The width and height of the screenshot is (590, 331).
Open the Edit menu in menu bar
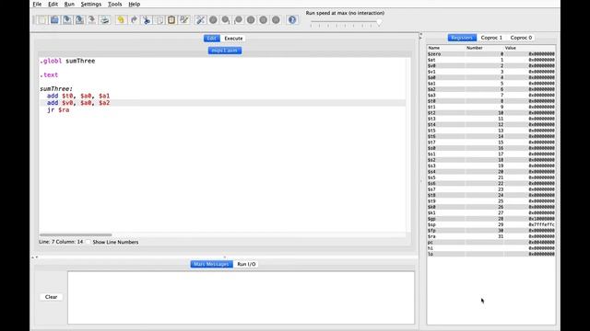click(x=53, y=4)
